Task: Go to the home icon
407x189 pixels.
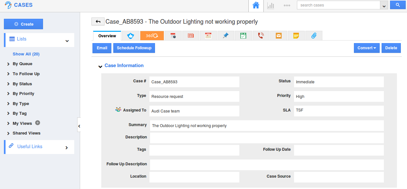Action: click(256, 6)
